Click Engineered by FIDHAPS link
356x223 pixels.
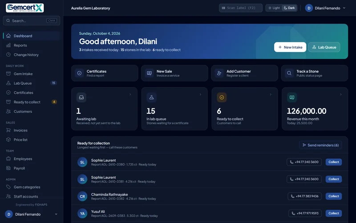[32, 205]
